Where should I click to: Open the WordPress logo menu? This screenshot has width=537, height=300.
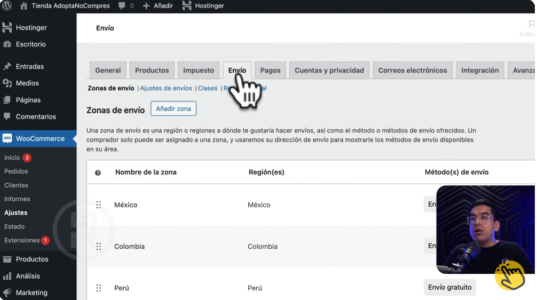coord(7,5)
